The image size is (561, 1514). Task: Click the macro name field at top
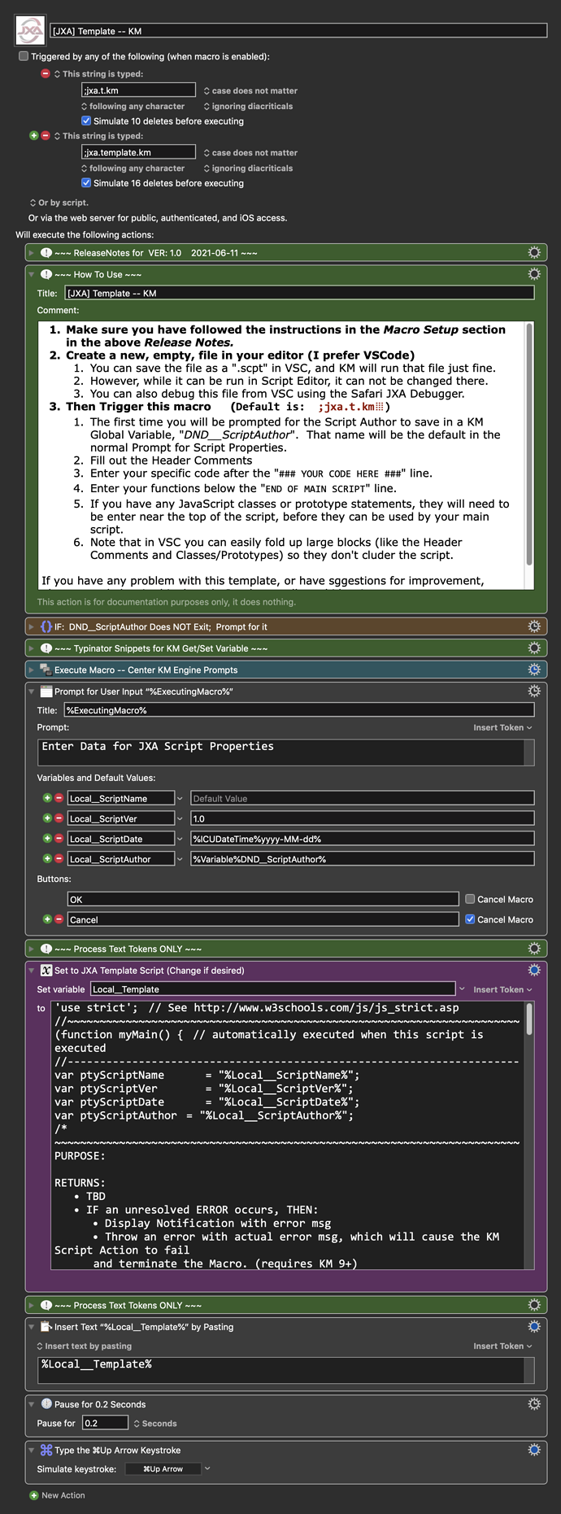click(298, 31)
